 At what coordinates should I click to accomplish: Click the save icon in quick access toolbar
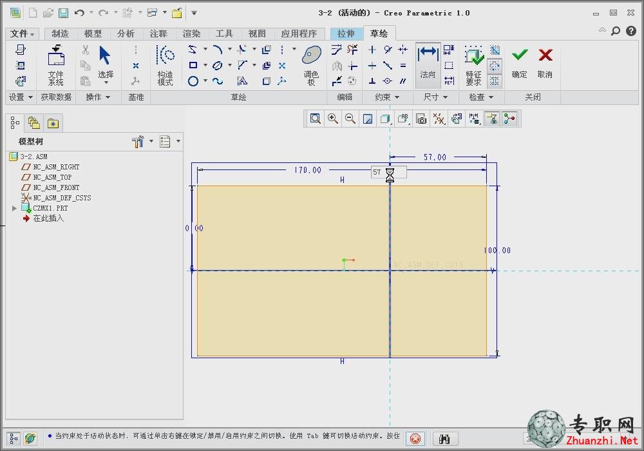[63, 13]
